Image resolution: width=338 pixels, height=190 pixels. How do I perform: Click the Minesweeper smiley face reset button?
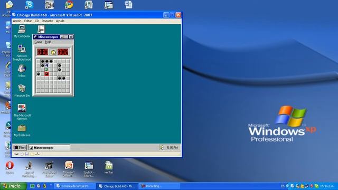tap(53, 52)
